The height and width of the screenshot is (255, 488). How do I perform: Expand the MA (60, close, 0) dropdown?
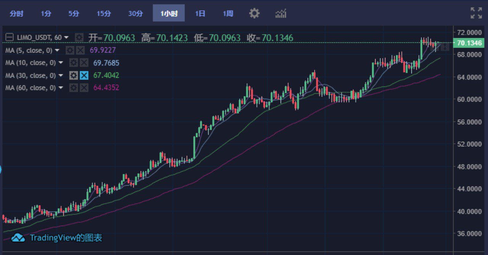61,88
